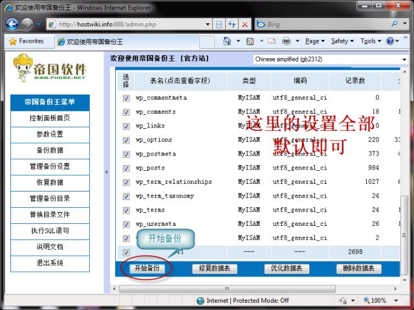
Task: Uncheck the wp_posts table checkbox
Action: pos(126,168)
